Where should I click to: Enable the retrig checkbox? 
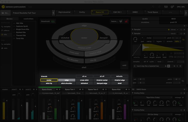point(154,41)
